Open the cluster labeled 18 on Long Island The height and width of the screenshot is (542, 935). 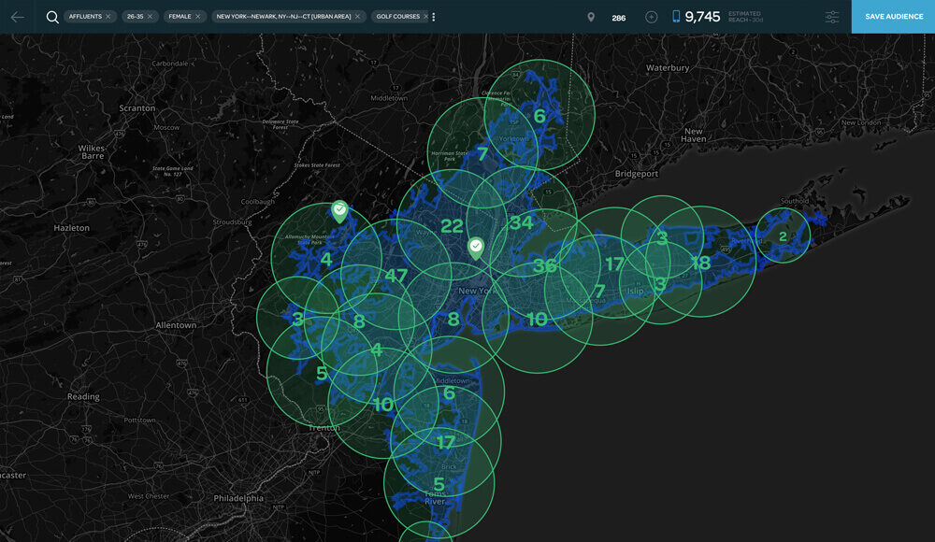coord(700,263)
